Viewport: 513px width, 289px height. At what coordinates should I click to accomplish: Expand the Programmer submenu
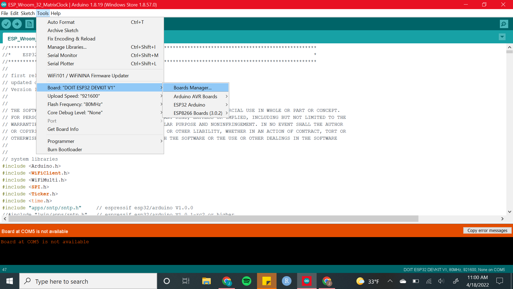click(100, 141)
